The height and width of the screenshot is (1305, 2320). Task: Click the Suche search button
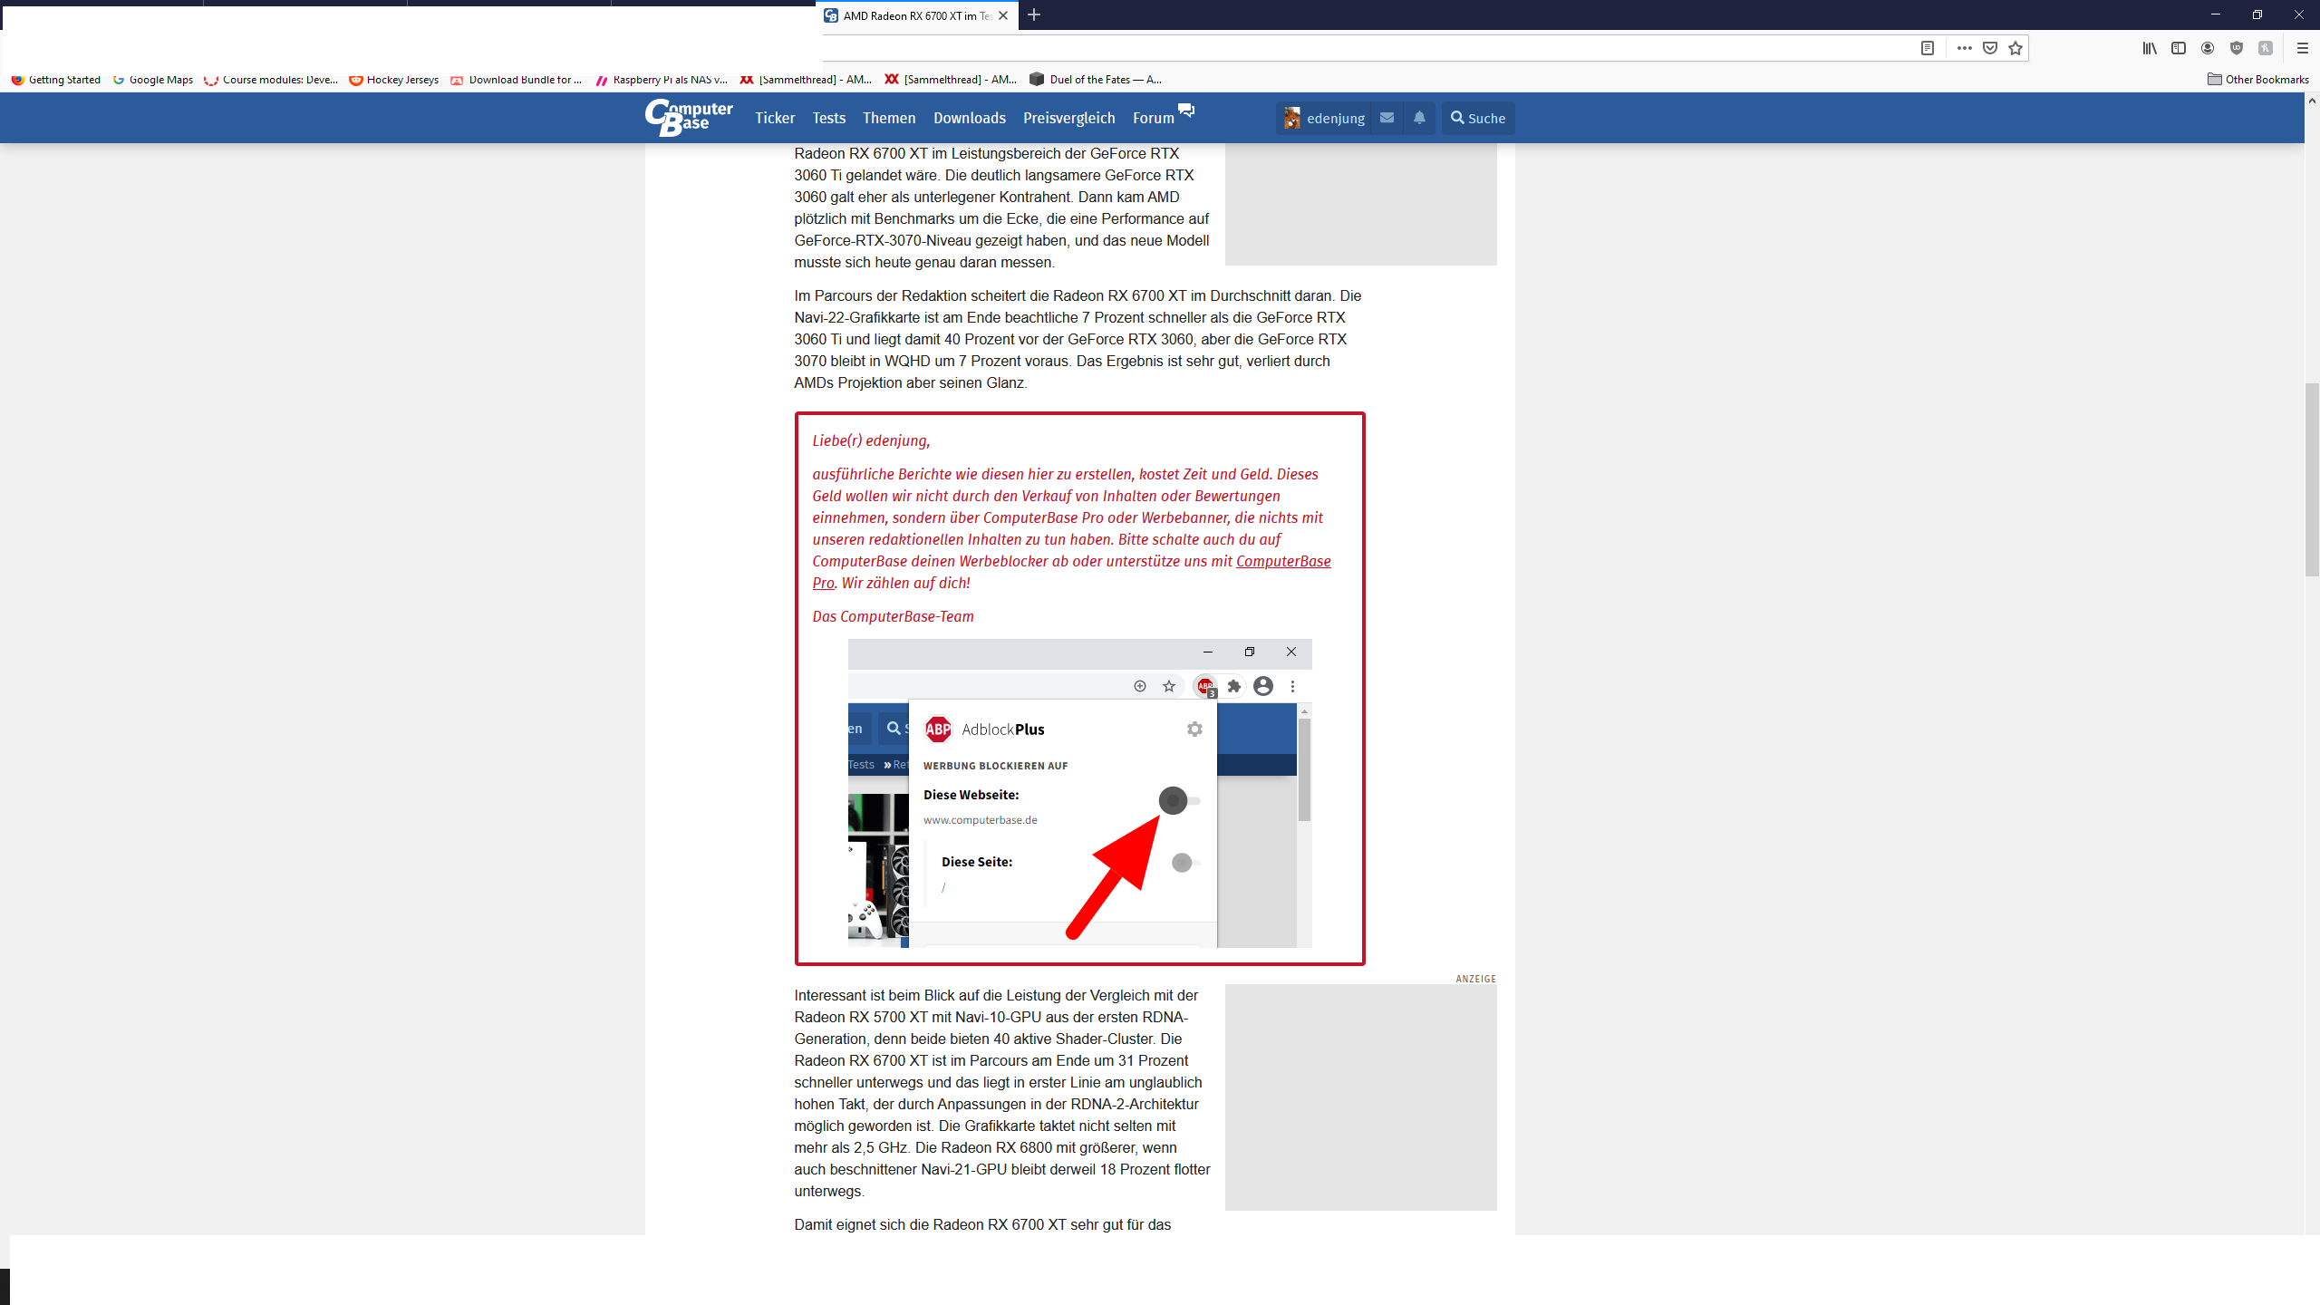click(1477, 118)
